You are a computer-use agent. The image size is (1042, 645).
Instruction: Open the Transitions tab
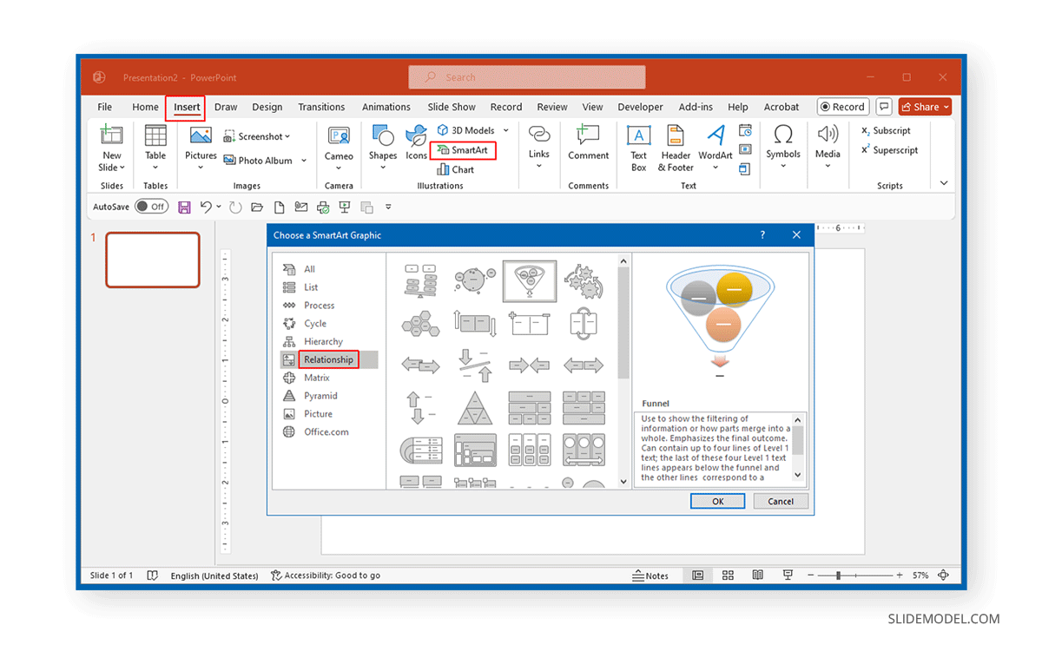[321, 107]
